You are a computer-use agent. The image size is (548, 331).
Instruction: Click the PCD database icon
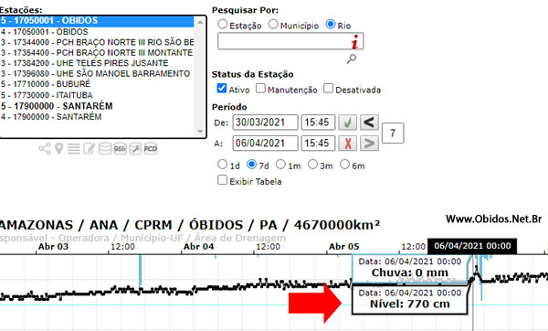151,149
